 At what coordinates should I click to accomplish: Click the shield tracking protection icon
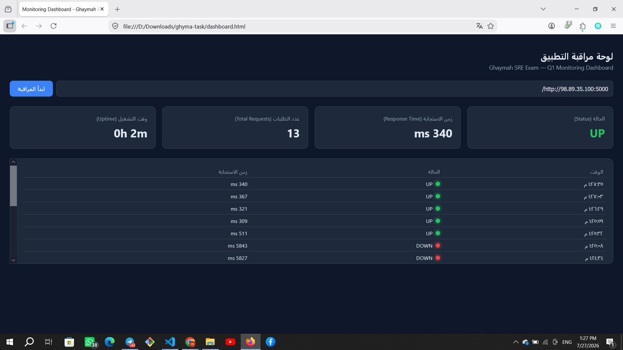(x=115, y=26)
